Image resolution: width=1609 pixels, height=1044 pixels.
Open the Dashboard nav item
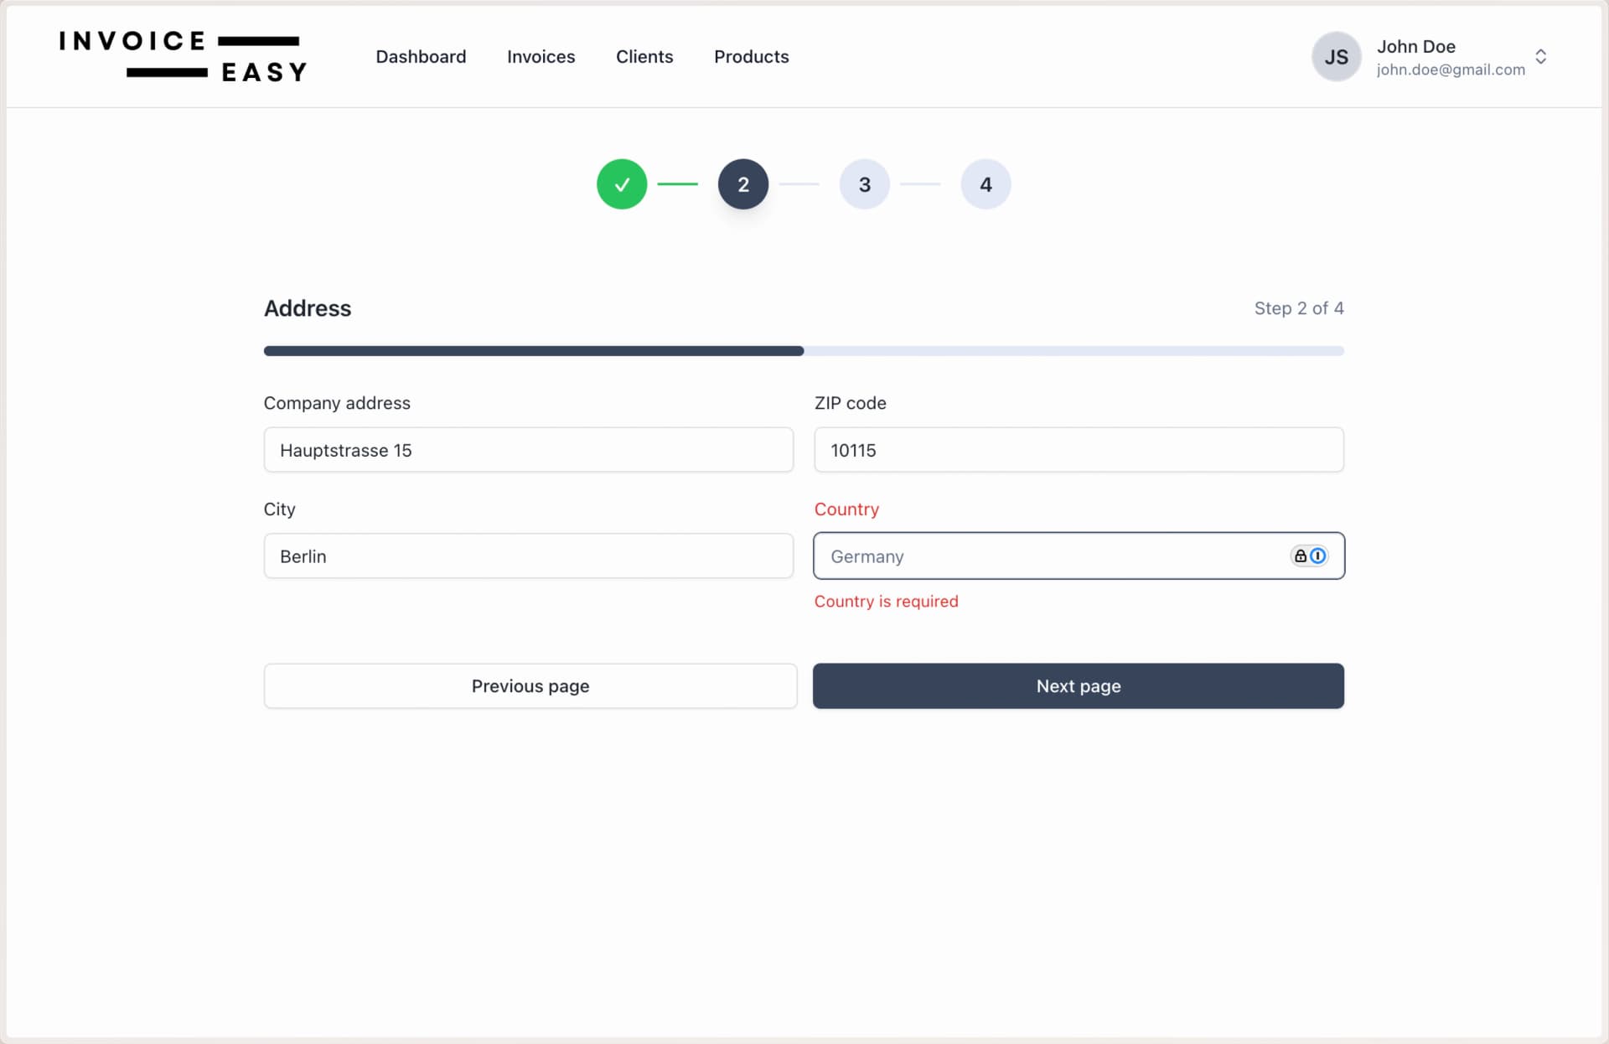pos(421,57)
